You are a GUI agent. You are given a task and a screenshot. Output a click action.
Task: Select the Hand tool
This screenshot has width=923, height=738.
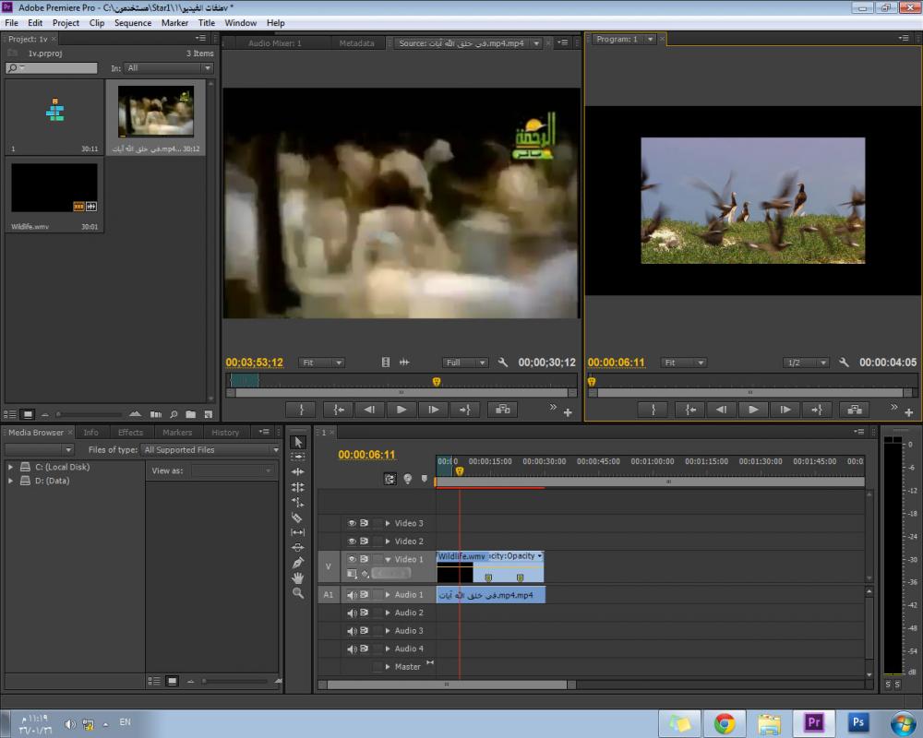[x=298, y=577]
